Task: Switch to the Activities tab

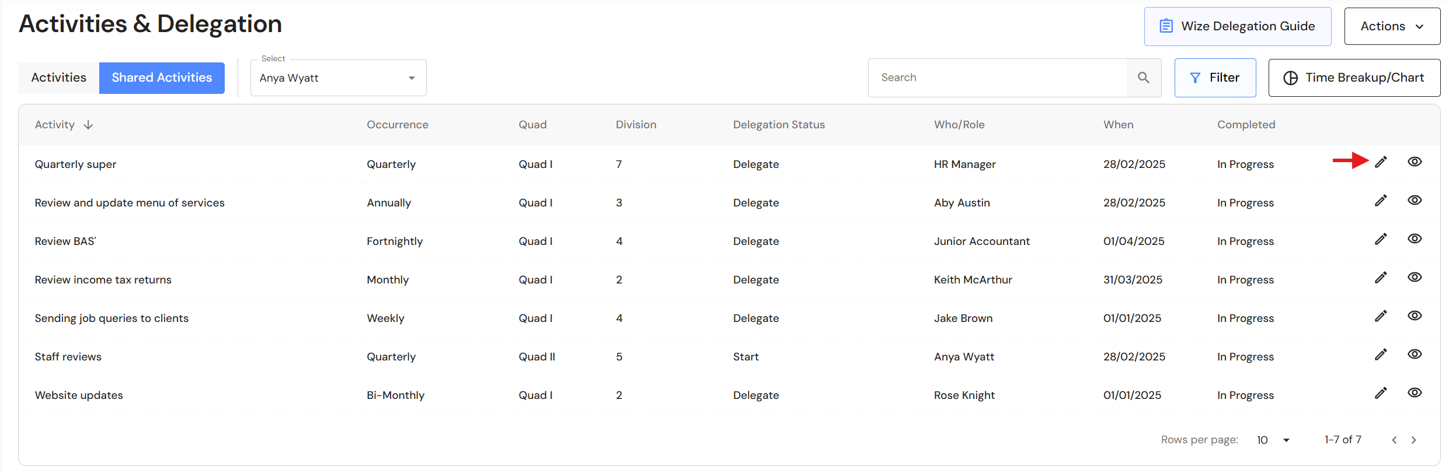Action: tap(58, 78)
